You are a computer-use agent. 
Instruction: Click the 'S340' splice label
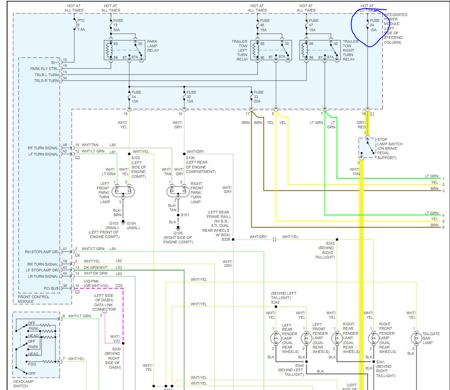coord(299,365)
